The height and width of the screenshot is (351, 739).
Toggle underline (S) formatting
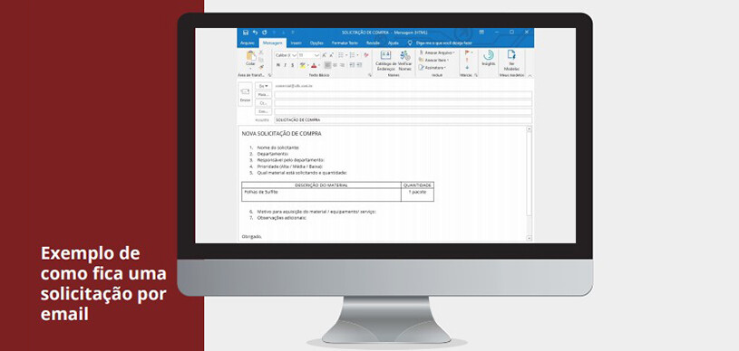[x=292, y=65]
